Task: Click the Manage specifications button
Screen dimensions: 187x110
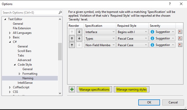Action: point(94,90)
